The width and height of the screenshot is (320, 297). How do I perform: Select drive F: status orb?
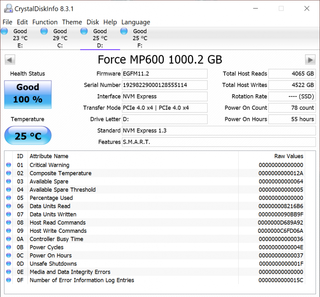(124, 31)
